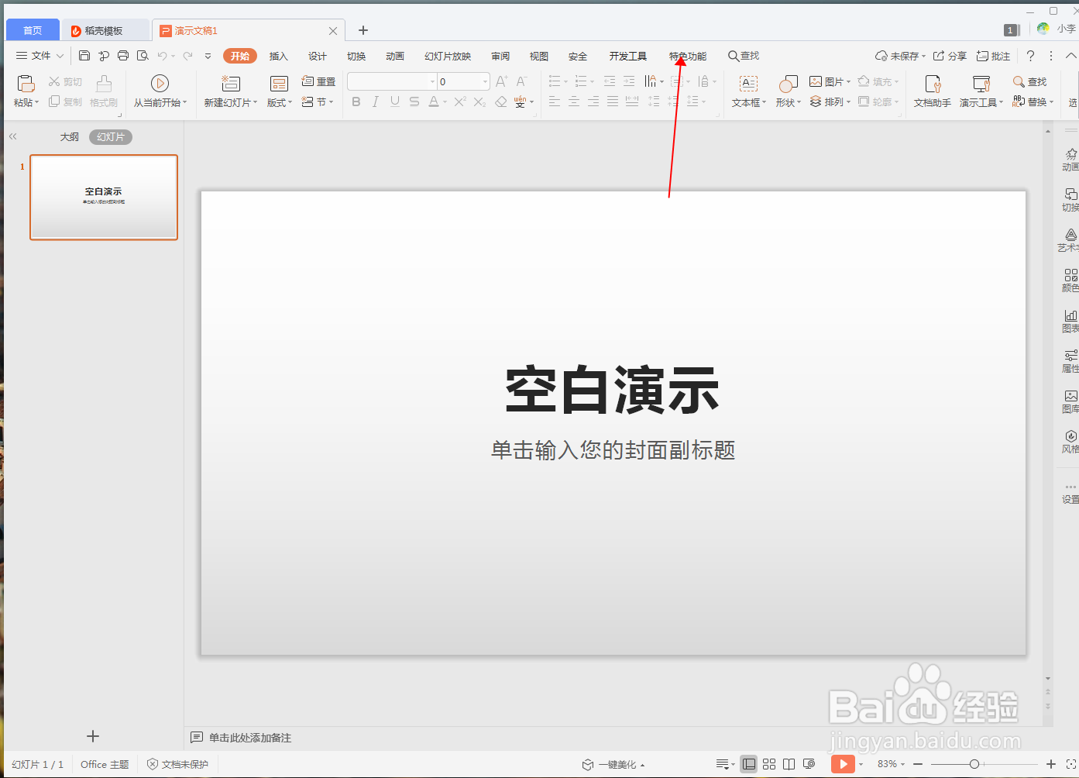Open the font size dropdown
This screenshot has width=1079, height=778.
(485, 81)
